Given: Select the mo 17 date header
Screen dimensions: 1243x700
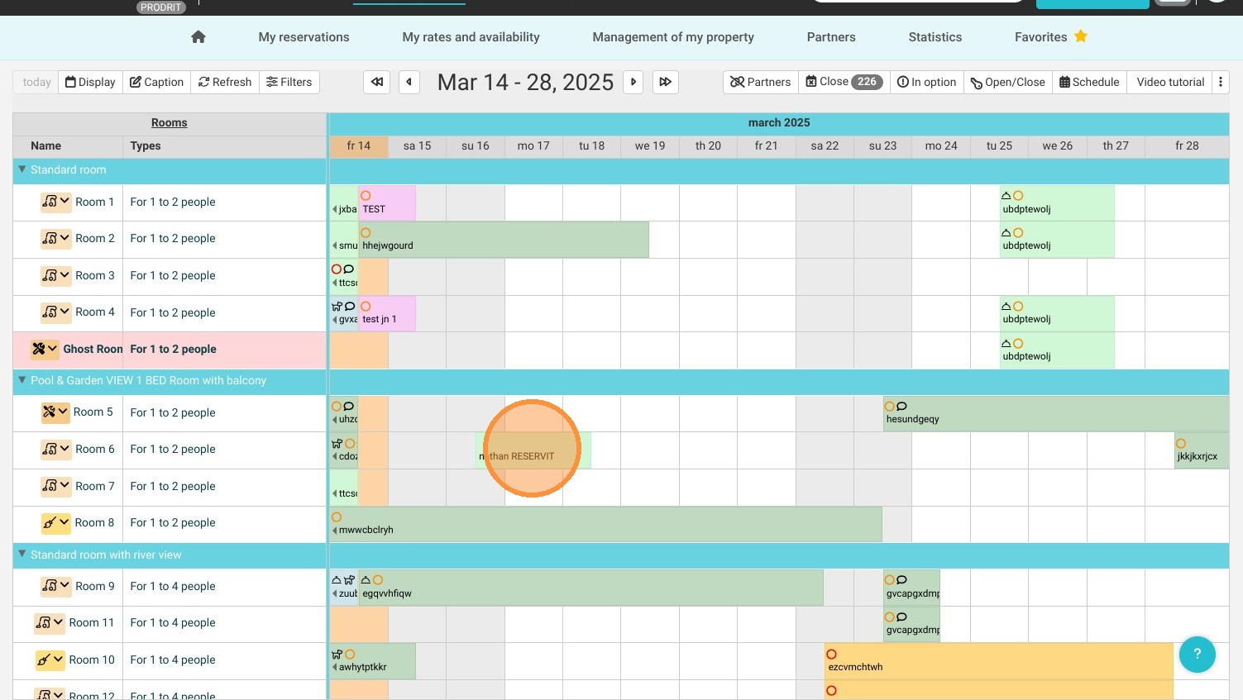Looking at the screenshot, I should (533, 146).
